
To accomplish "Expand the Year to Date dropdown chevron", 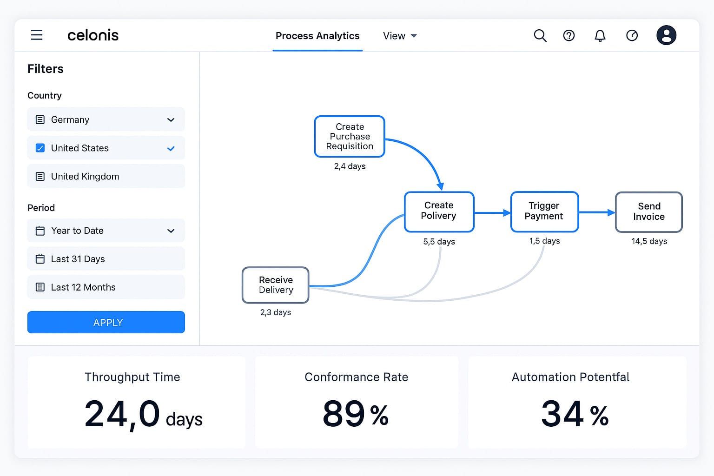I will (171, 231).
